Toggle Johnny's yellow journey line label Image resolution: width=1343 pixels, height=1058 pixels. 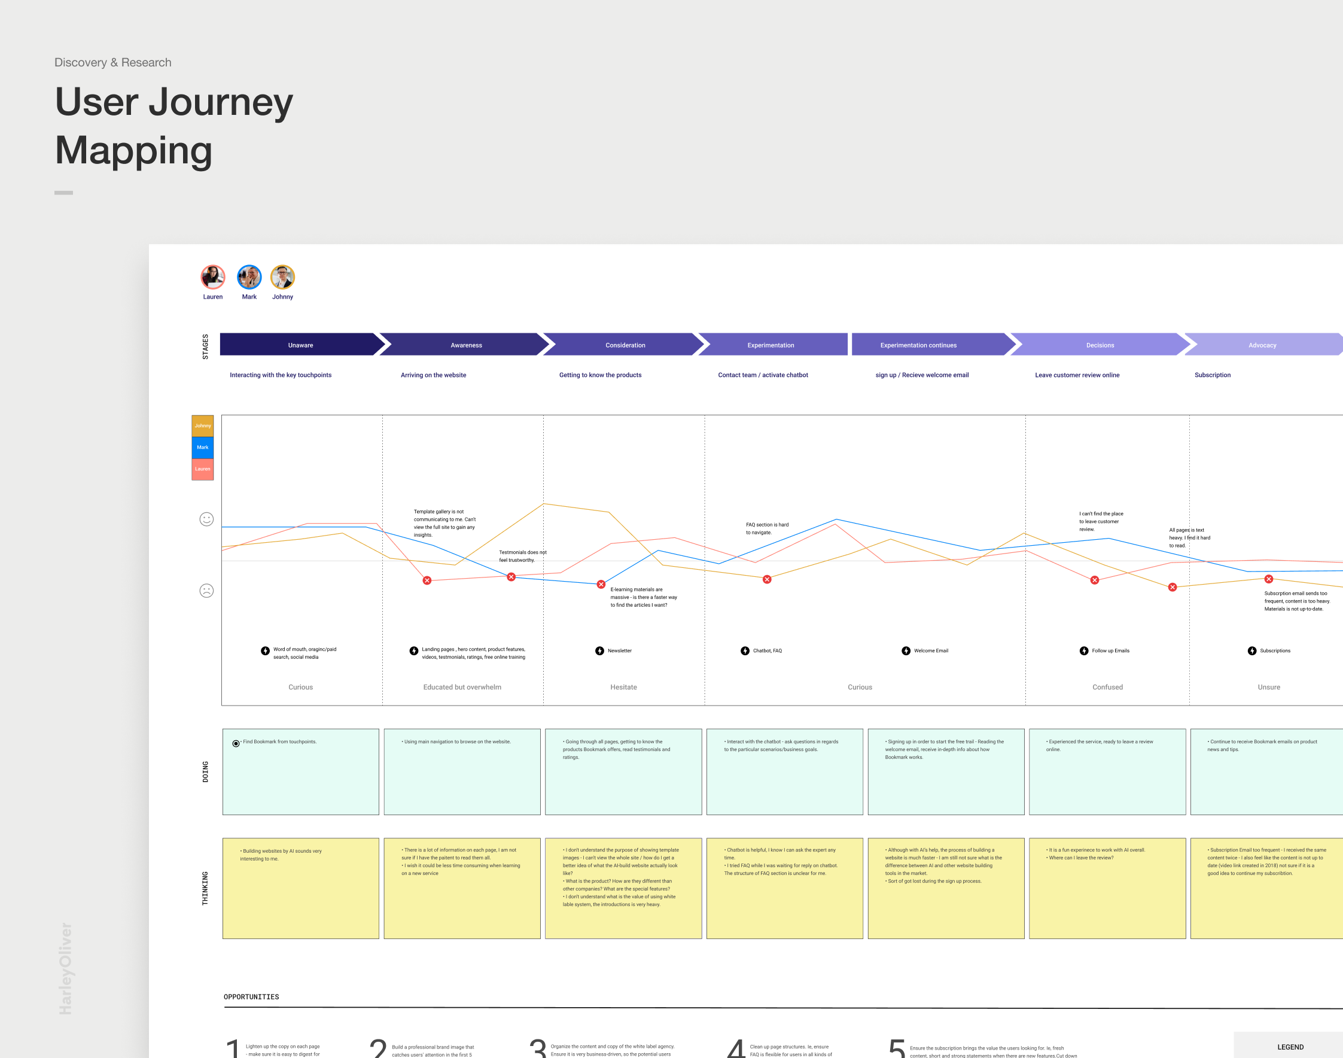202,425
